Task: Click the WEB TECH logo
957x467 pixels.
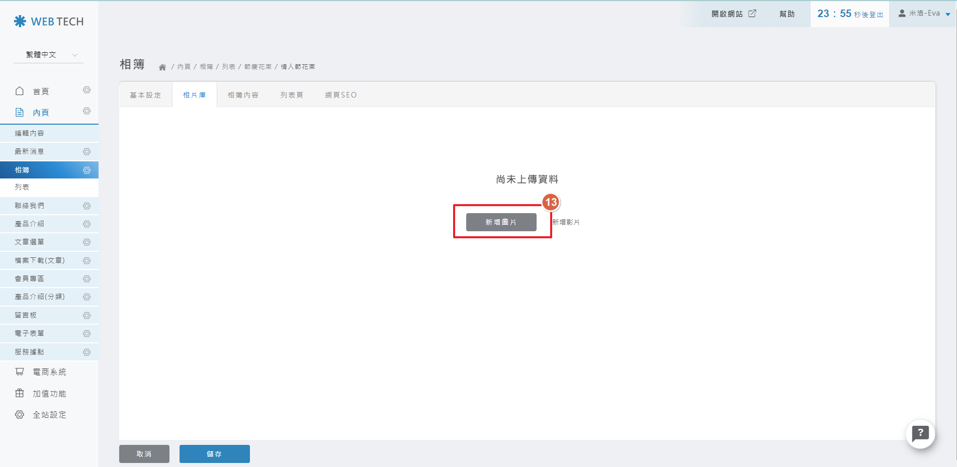Action: pyautogui.click(x=49, y=21)
